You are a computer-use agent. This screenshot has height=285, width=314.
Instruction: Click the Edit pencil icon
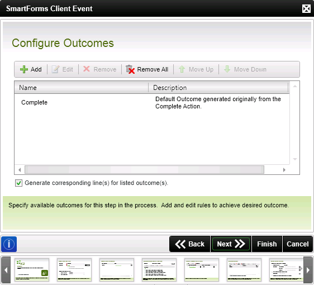[x=55, y=69]
